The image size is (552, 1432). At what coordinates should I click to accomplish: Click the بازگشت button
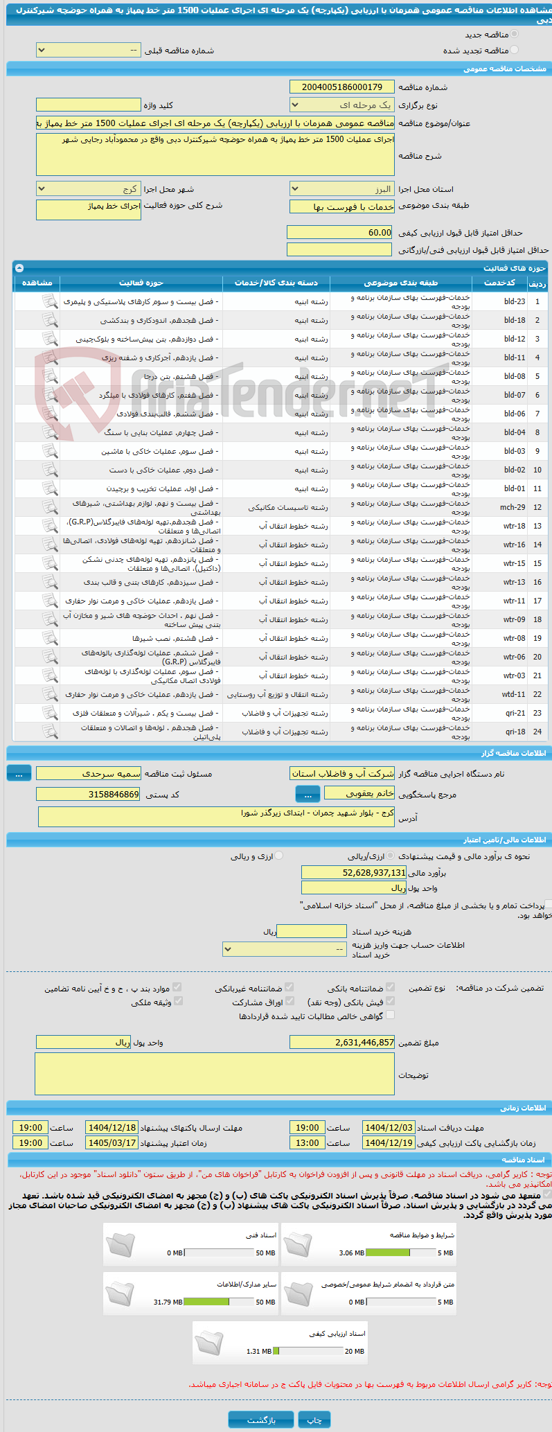click(261, 1419)
